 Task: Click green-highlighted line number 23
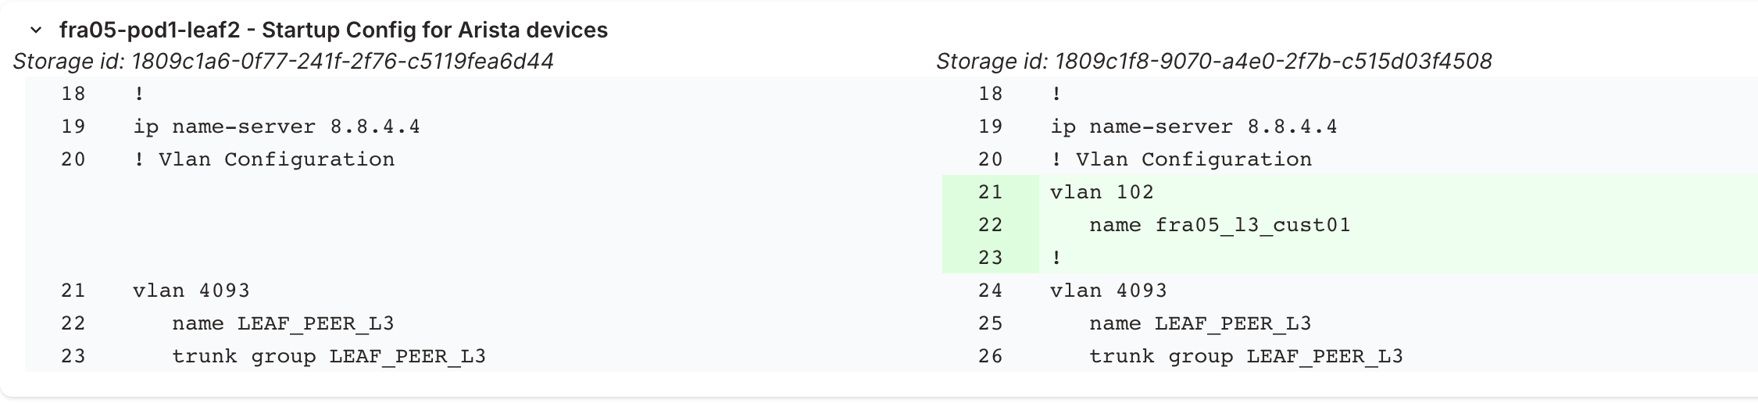(990, 258)
